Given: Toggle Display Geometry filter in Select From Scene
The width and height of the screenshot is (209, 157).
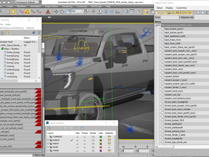Looking at the screenshot, I should point(157,13).
